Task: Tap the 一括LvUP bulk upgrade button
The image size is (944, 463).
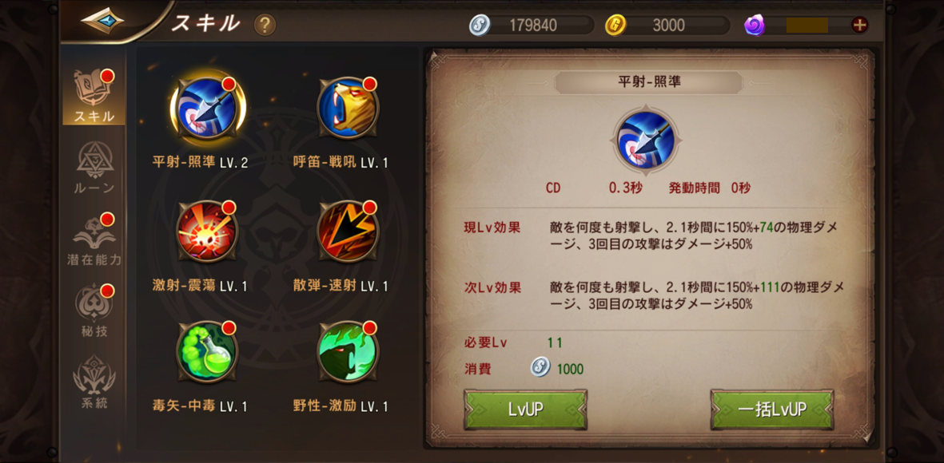Action: (772, 410)
